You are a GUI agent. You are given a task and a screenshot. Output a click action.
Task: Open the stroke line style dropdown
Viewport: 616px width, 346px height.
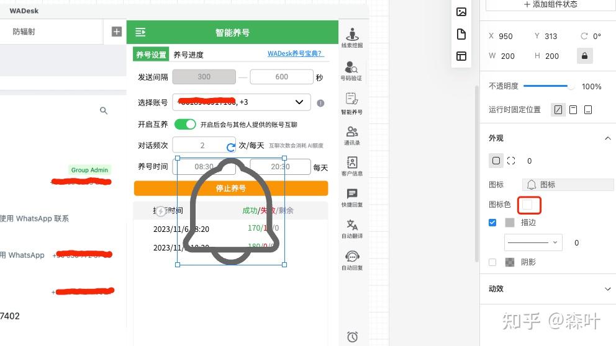[533, 242]
